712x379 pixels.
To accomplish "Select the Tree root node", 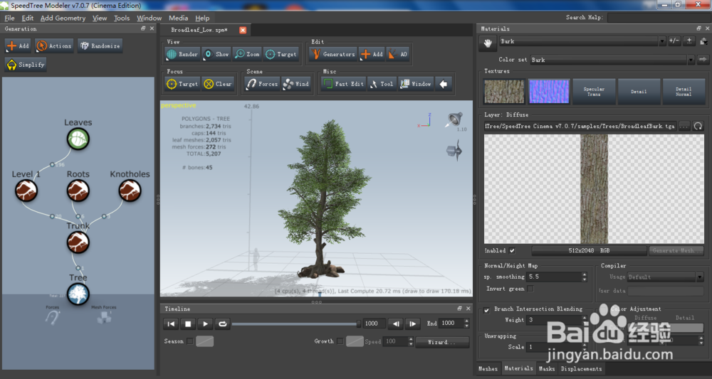I will click(78, 294).
